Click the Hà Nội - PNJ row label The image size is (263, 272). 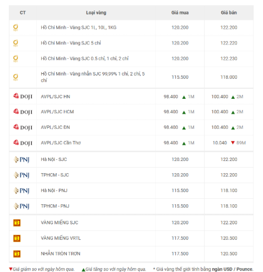click(x=54, y=190)
